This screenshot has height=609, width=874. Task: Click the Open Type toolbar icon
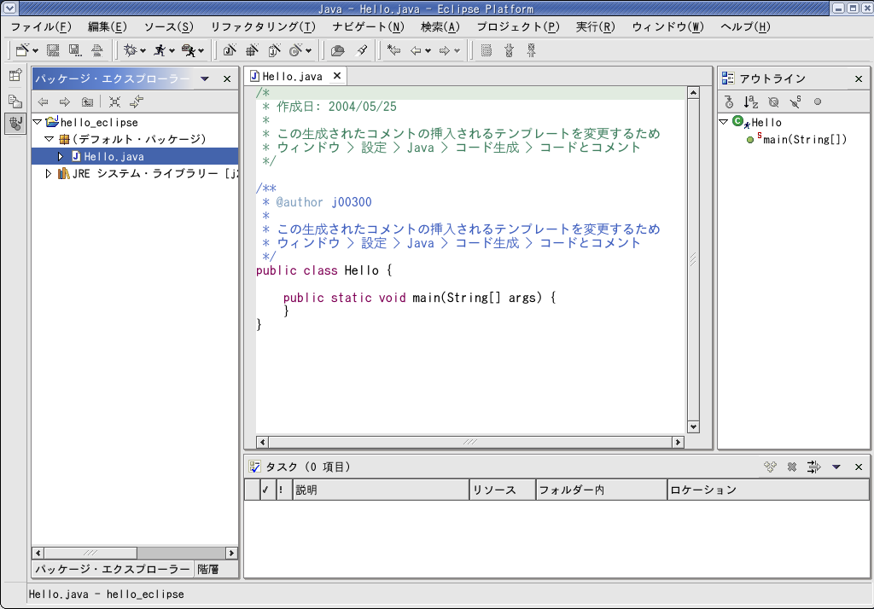337,50
